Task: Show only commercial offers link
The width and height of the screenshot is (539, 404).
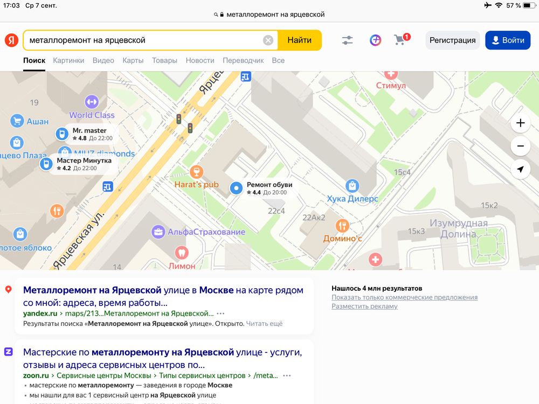Action: (x=404, y=297)
